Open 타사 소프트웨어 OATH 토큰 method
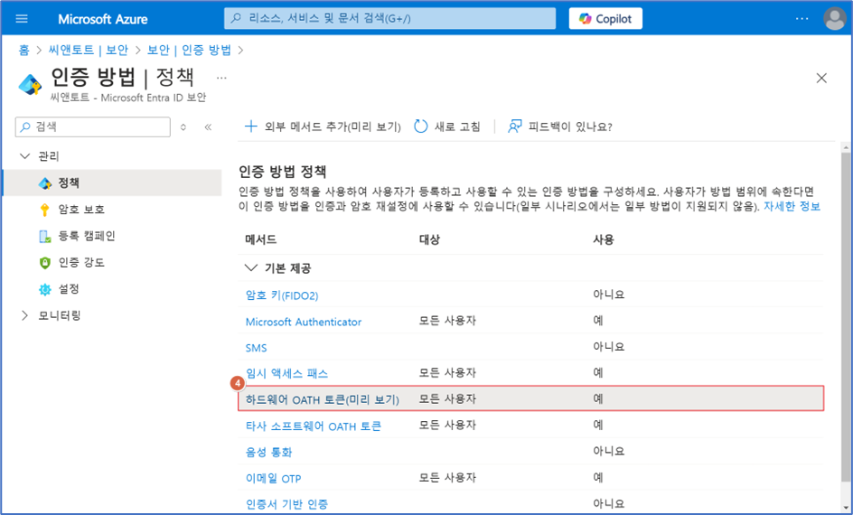Viewport: 853px width, 515px height. [314, 426]
